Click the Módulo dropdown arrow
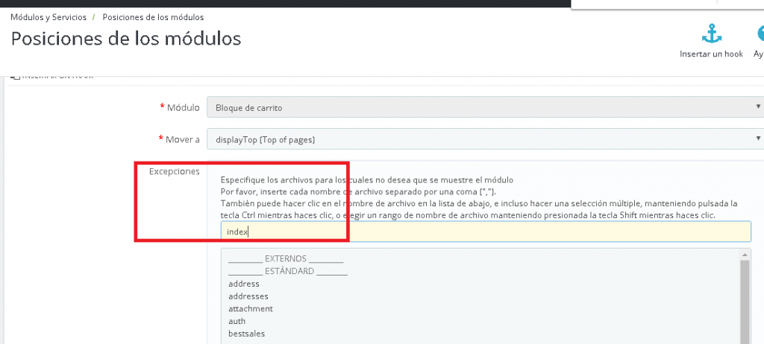Image resolution: width=764 pixels, height=344 pixels. point(758,106)
